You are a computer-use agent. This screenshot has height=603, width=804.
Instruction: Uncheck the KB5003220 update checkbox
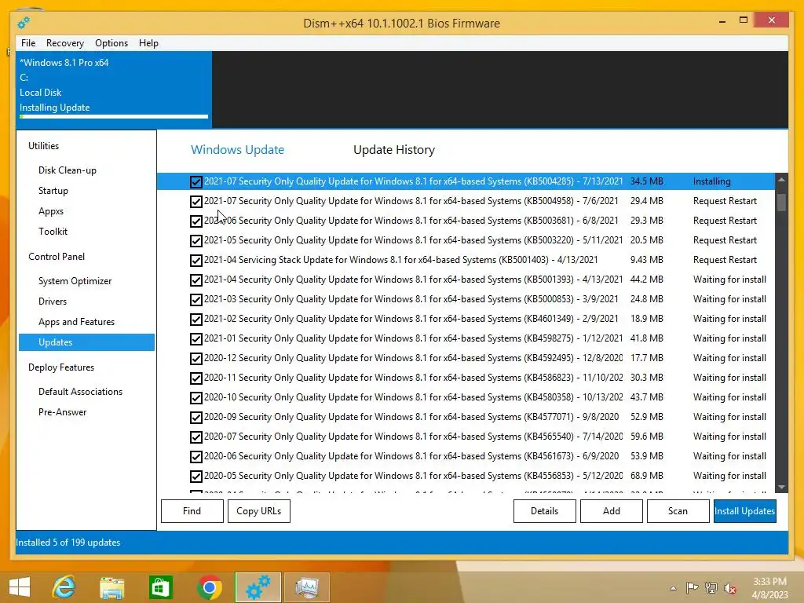pos(196,240)
